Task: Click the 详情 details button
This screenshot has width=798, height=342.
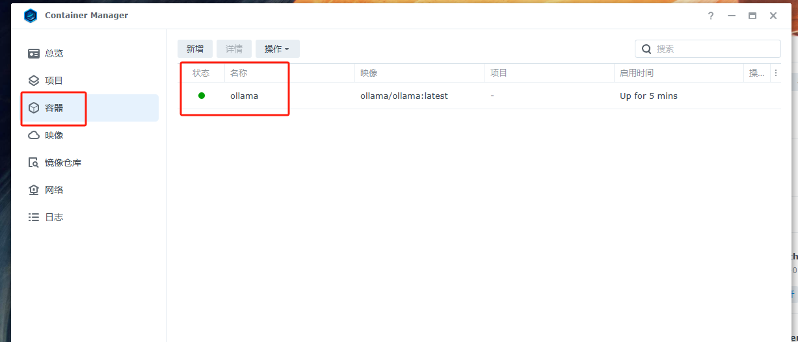Action: click(234, 49)
